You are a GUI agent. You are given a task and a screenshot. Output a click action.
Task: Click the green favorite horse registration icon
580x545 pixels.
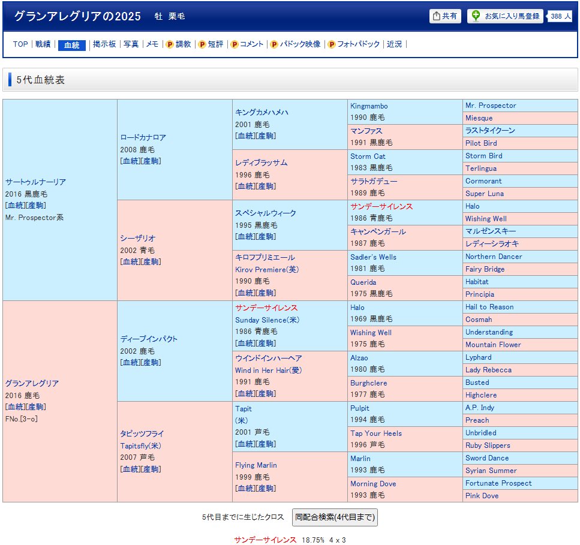pos(476,16)
